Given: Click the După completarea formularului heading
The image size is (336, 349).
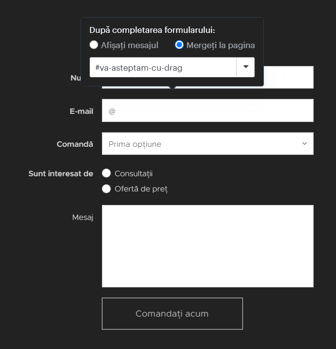Looking at the screenshot, I should (x=152, y=30).
